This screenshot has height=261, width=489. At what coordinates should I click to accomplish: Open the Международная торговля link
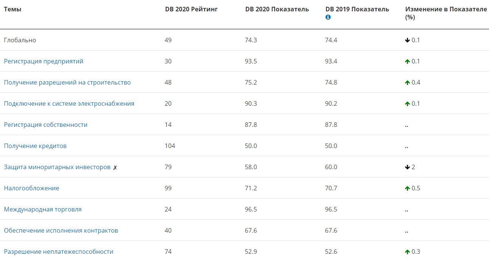tap(43, 209)
